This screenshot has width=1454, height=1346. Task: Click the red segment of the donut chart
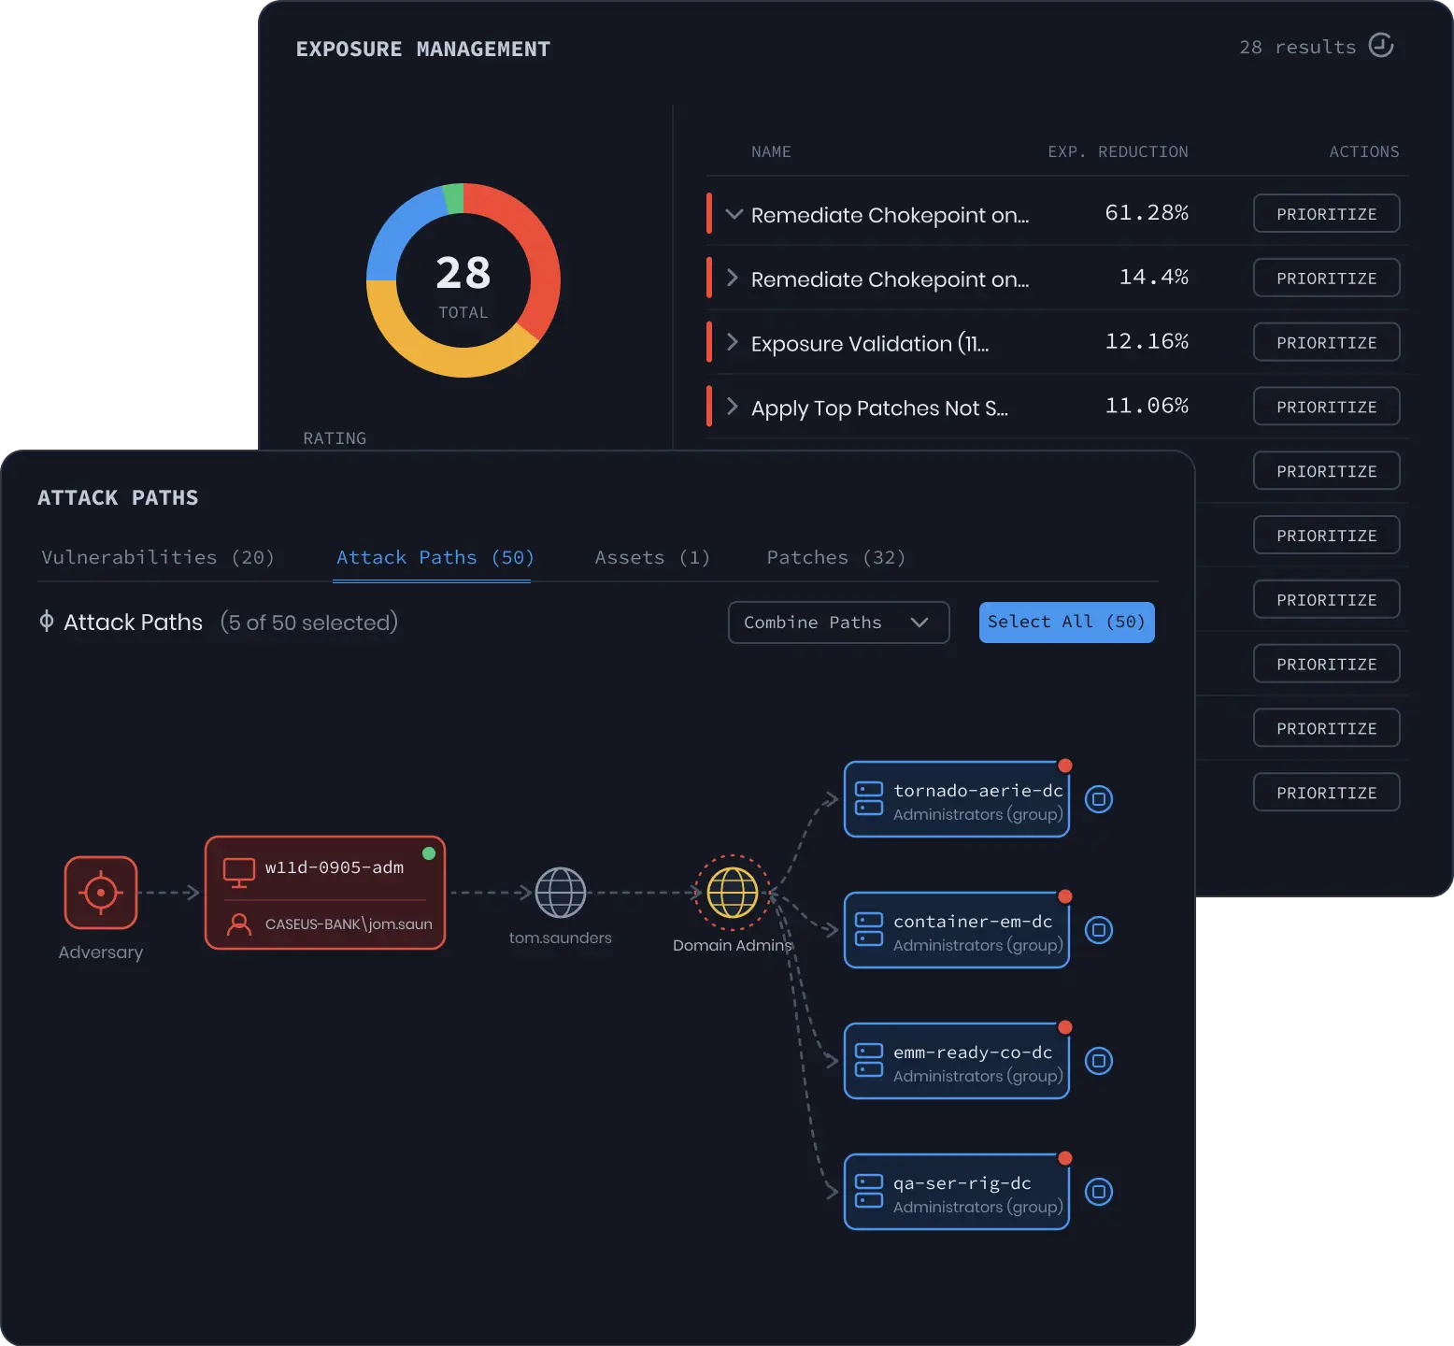pyautogui.click(x=531, y=251)
